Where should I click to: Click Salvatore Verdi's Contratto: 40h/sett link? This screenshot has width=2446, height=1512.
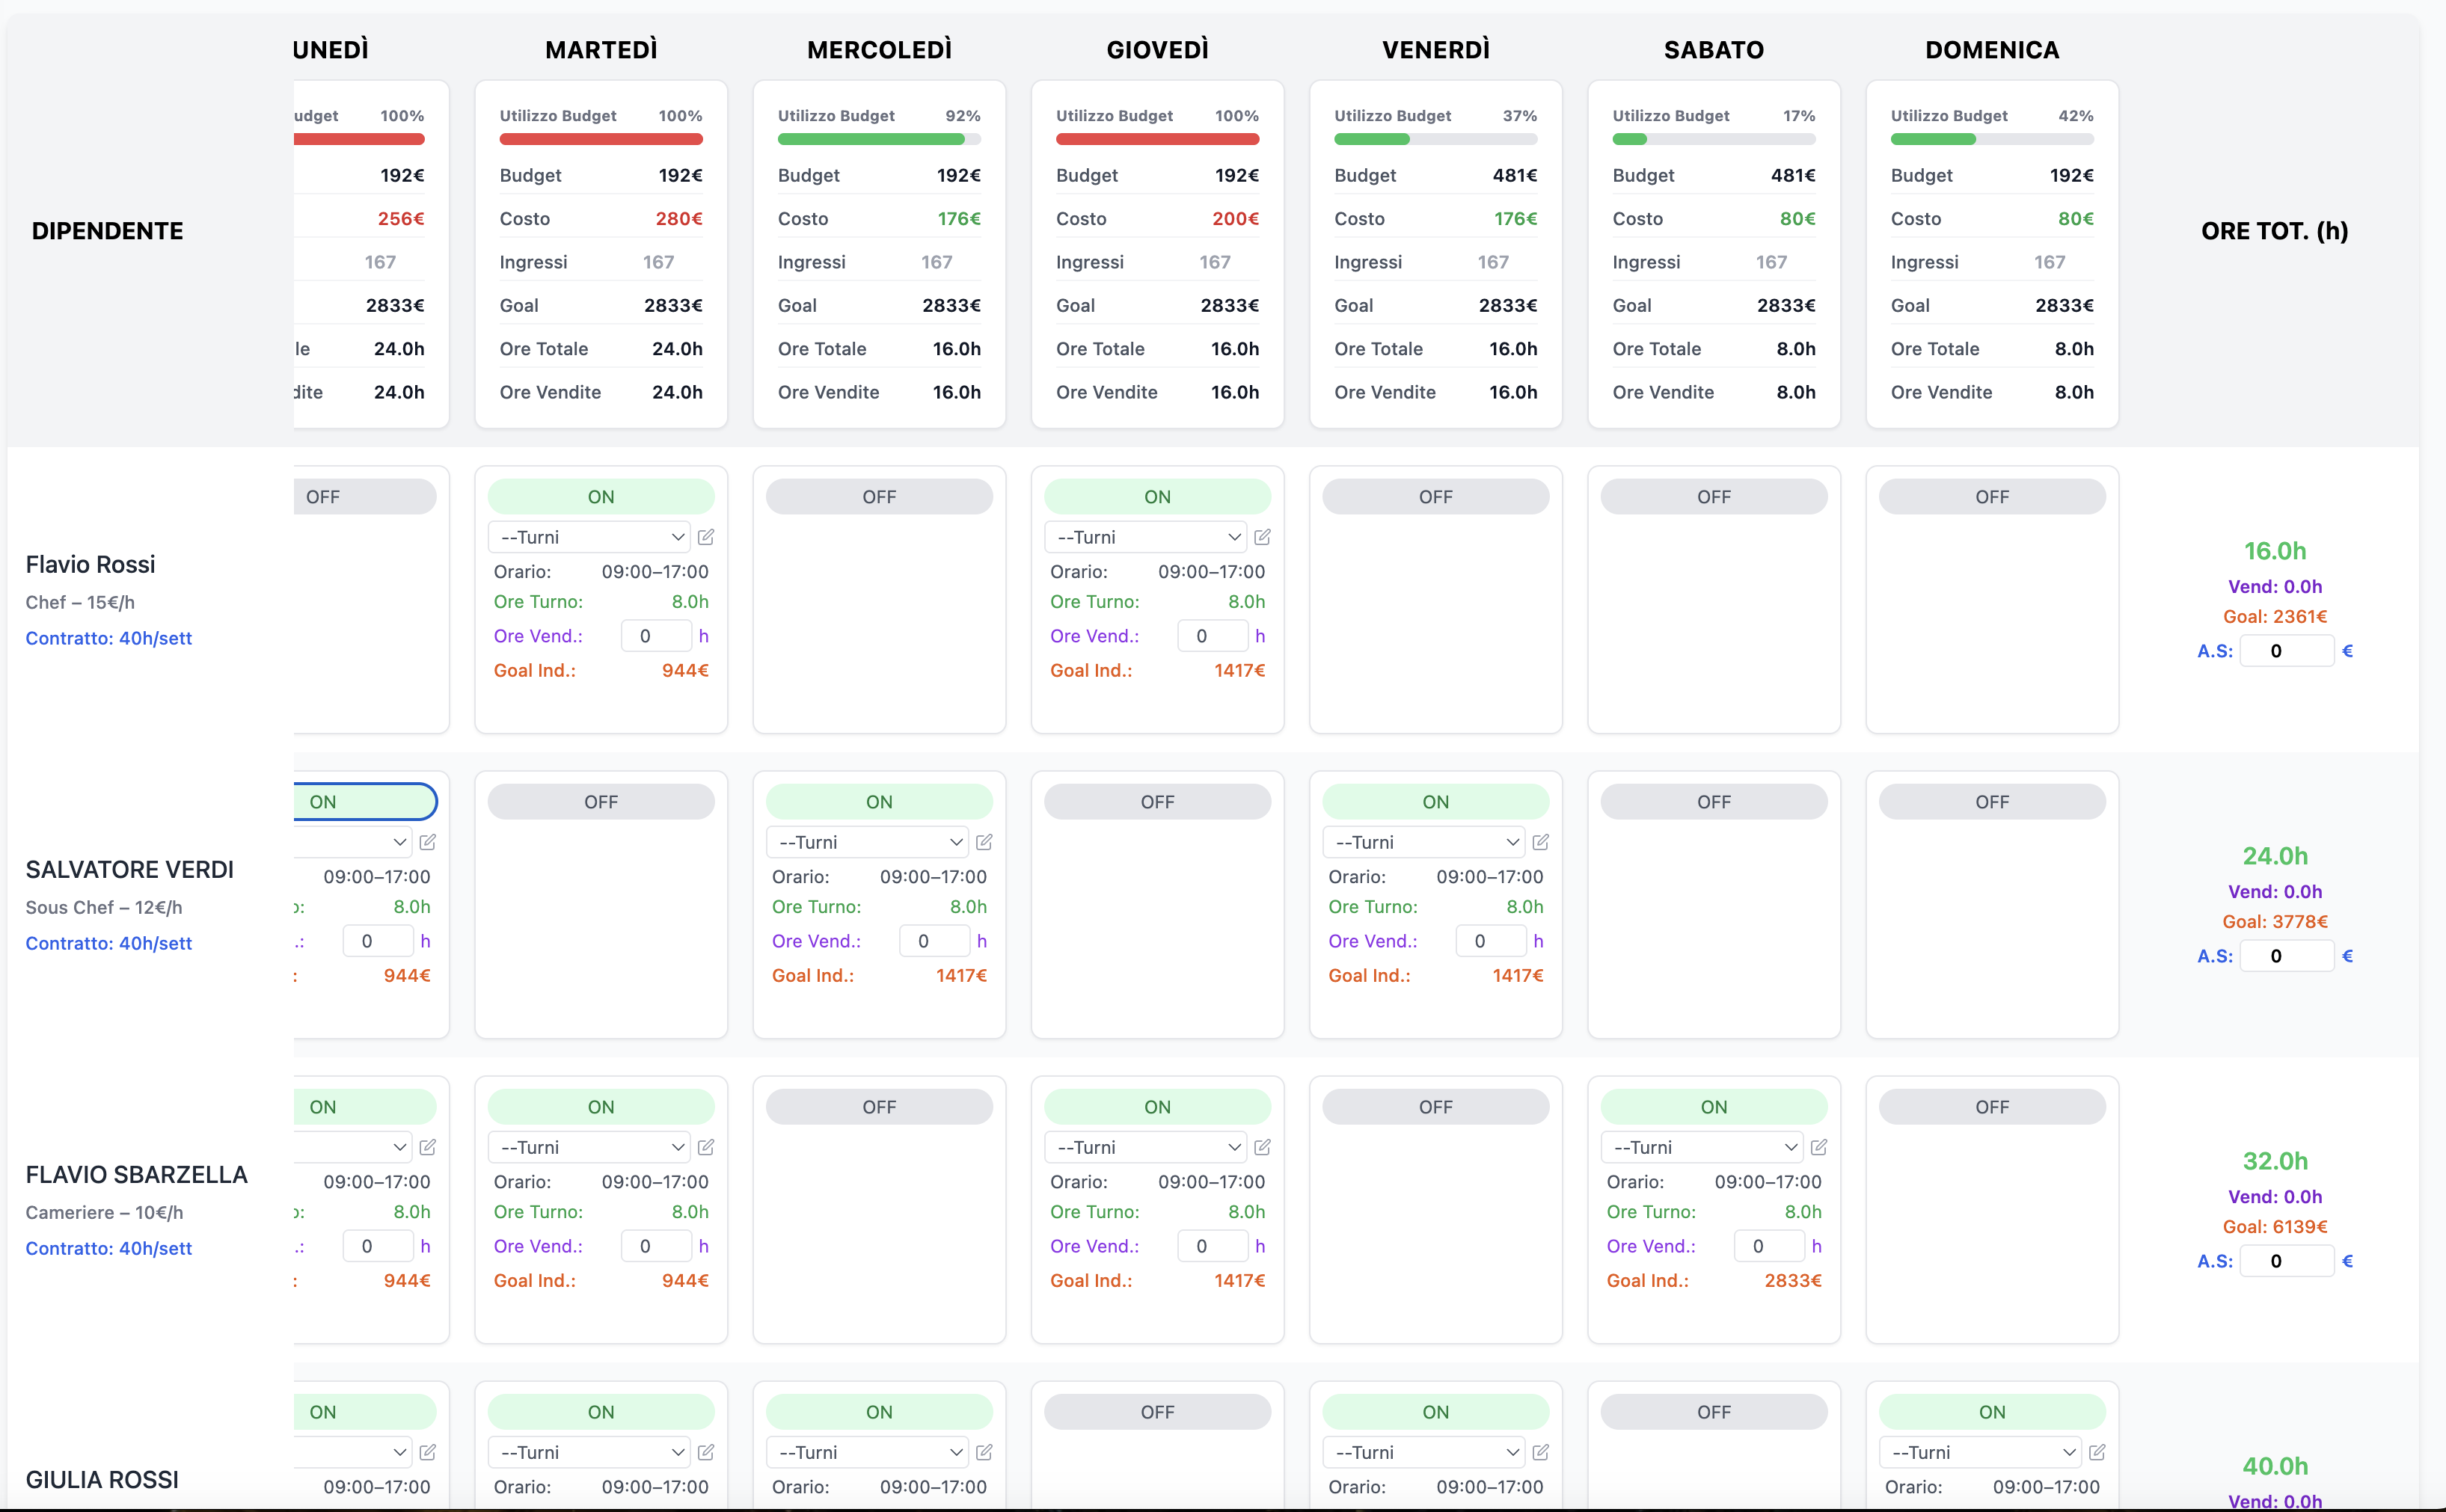tap(109, 943)
